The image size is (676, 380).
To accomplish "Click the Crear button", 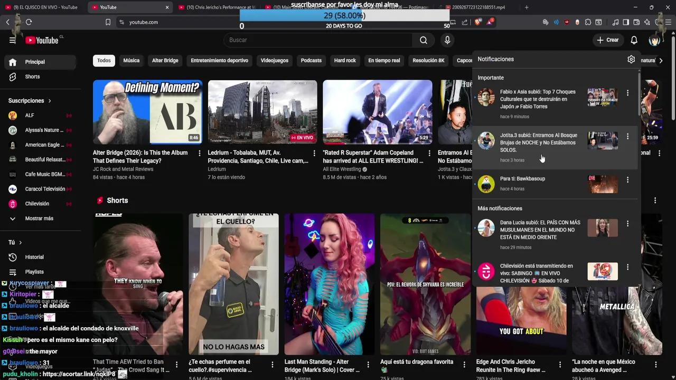I will (x=608, y=40).
